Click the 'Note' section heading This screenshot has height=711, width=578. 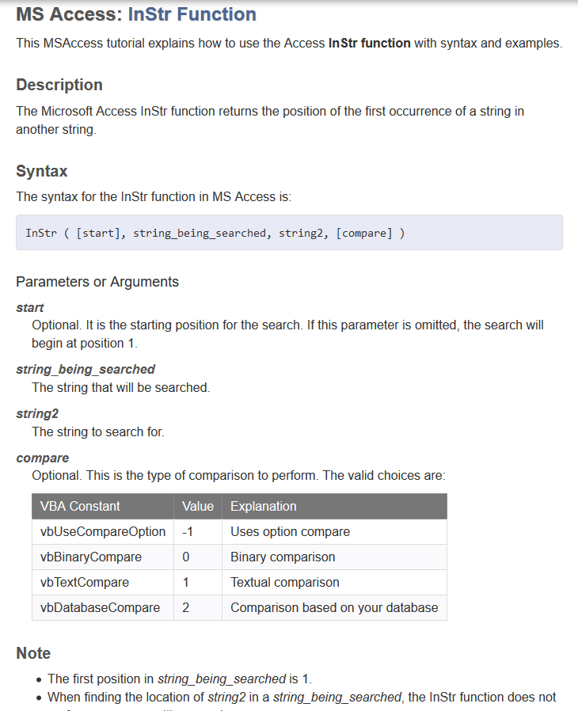(33, 653)
